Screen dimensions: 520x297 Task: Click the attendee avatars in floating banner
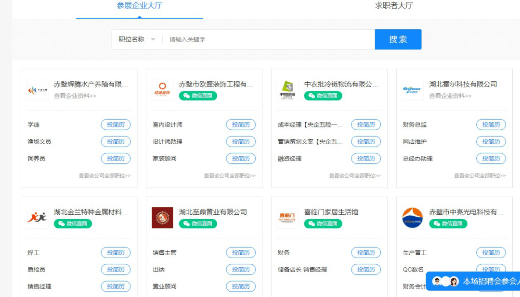(x=446, y=282)
